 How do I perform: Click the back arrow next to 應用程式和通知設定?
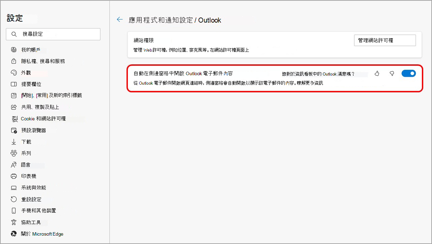119,20
